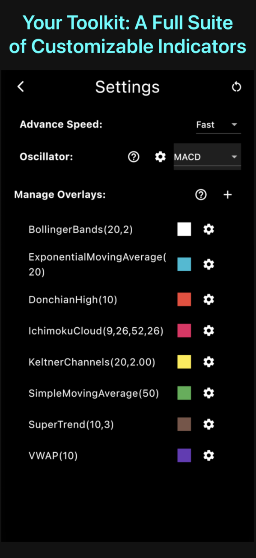Viewport: 256px width, 558px height.
Task: Open the ExponentialMovingAverage gear settings
Action: pyautogui.click(x=208, y=264)
